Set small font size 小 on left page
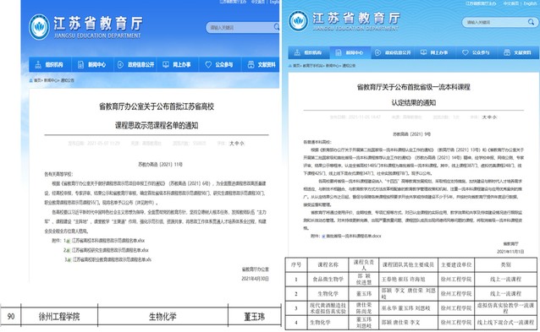Image resolution: width=540 pixels, height=332 pixels. pyautogui.click(x=242, y=144)
